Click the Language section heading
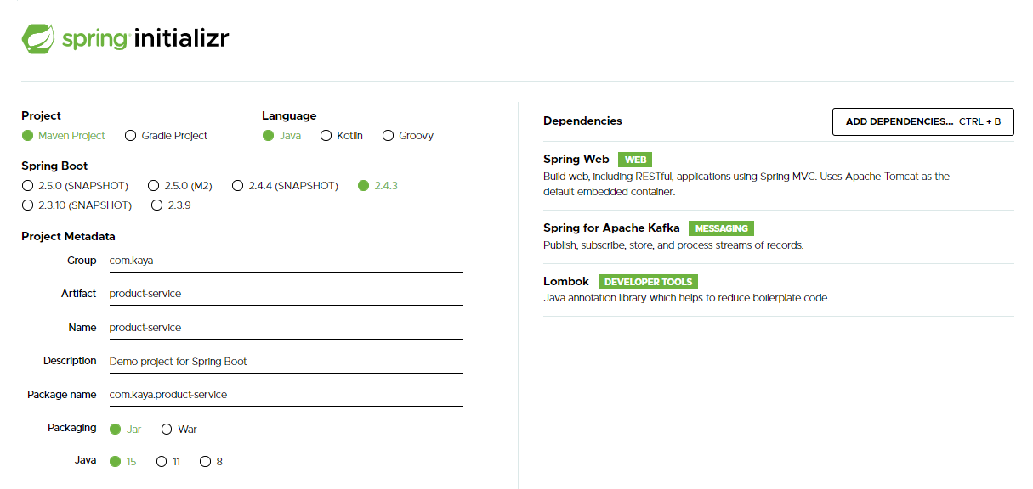Viewport: 1033px width, 489px height. click(289, 116)
